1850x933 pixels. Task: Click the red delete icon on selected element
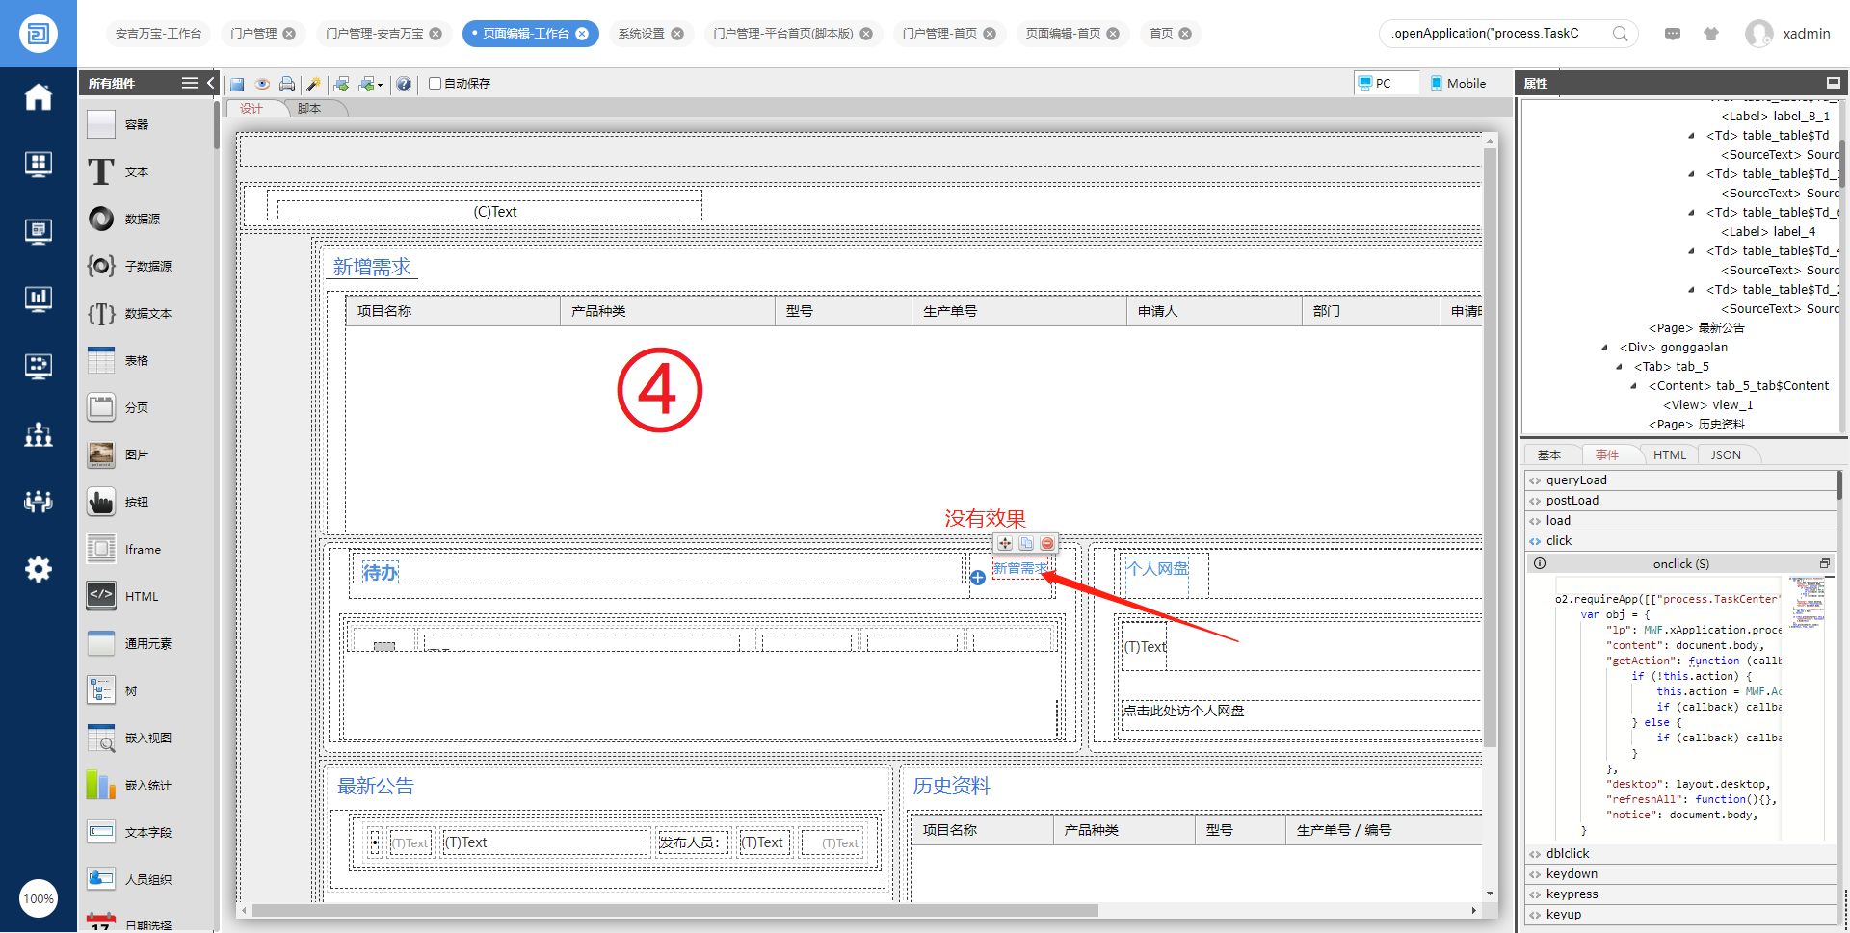click(x=1047, y=544)
